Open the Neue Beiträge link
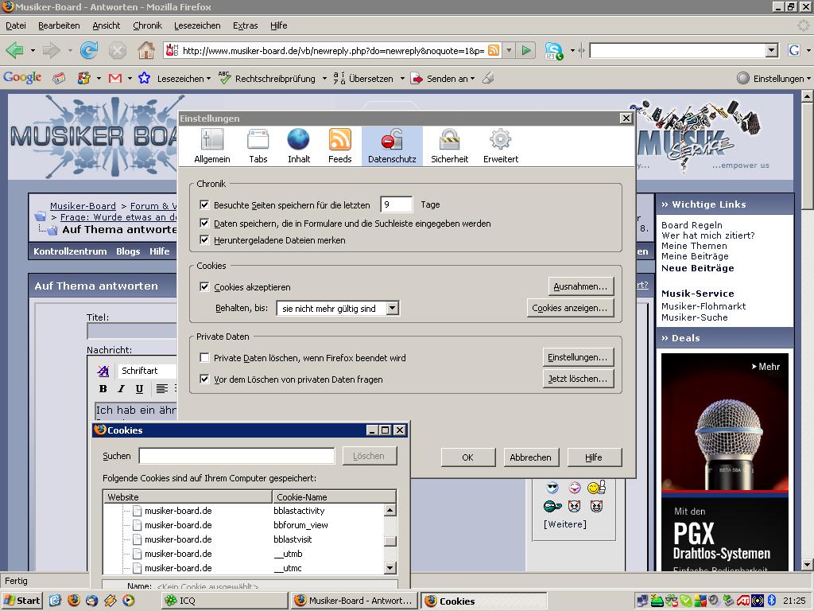The height and width of the screenshot is (611, 814). pyautogui.click(x=698, y=268)
